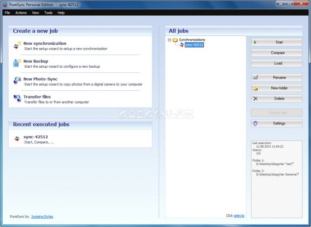Screen dimensions: 311x227
Task: Open the File menu
Action: point(7,13)
